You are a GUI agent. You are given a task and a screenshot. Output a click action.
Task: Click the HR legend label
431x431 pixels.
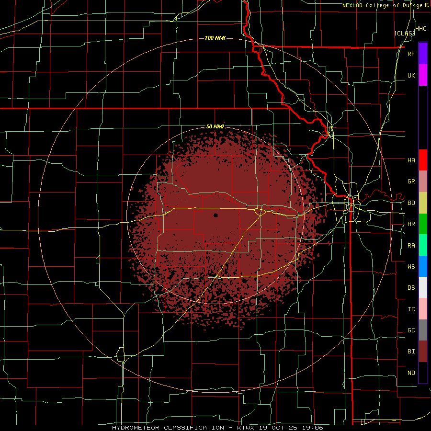411,224
